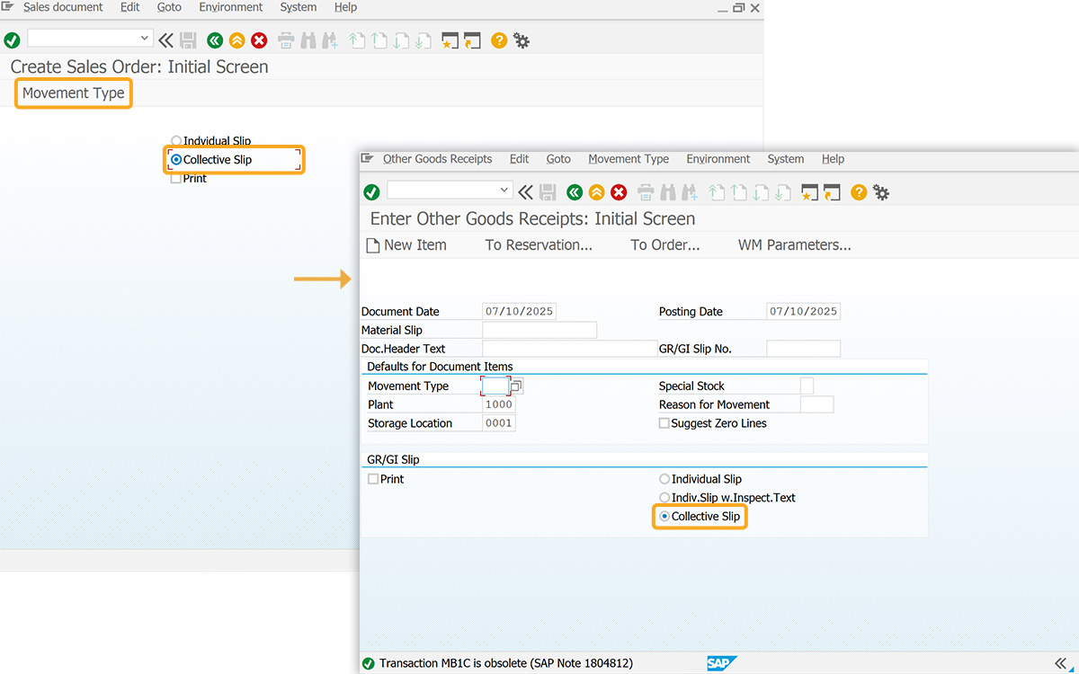Click To Reservation... button
This screenshot has height=674, width=1079.
click(x=539, y=245)
